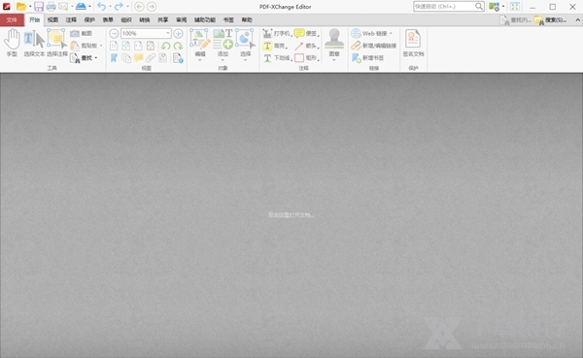Rotate view counter-clockwise
This screenshot has height=358, width=583.
[165, 46]
